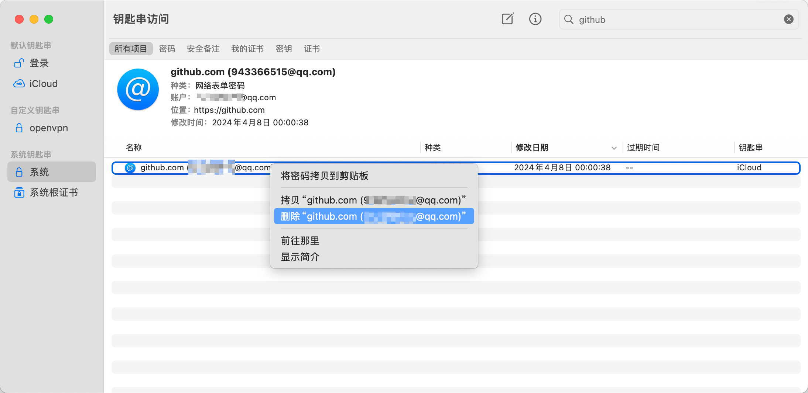The width and height of the screenshot is (808, 393).
Task: Choose 显示简介 from context menu
Action: (x=374, y=257)
